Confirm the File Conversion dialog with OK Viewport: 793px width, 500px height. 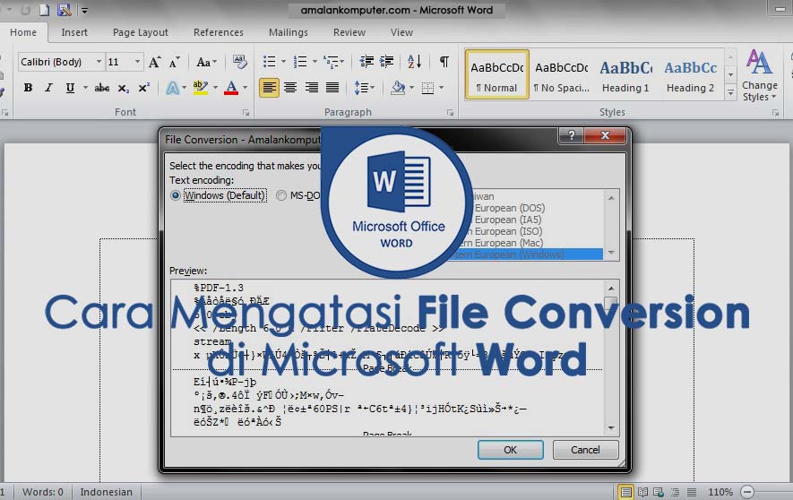click(510, 450)
